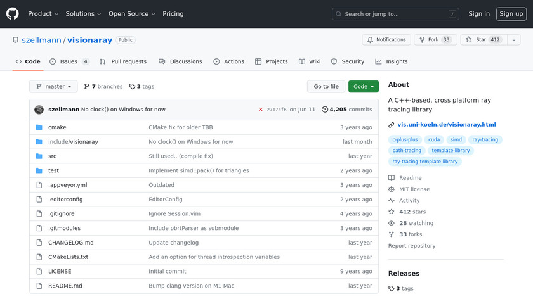
Task: Click the Go to file button
Action: tap(326, 87)
